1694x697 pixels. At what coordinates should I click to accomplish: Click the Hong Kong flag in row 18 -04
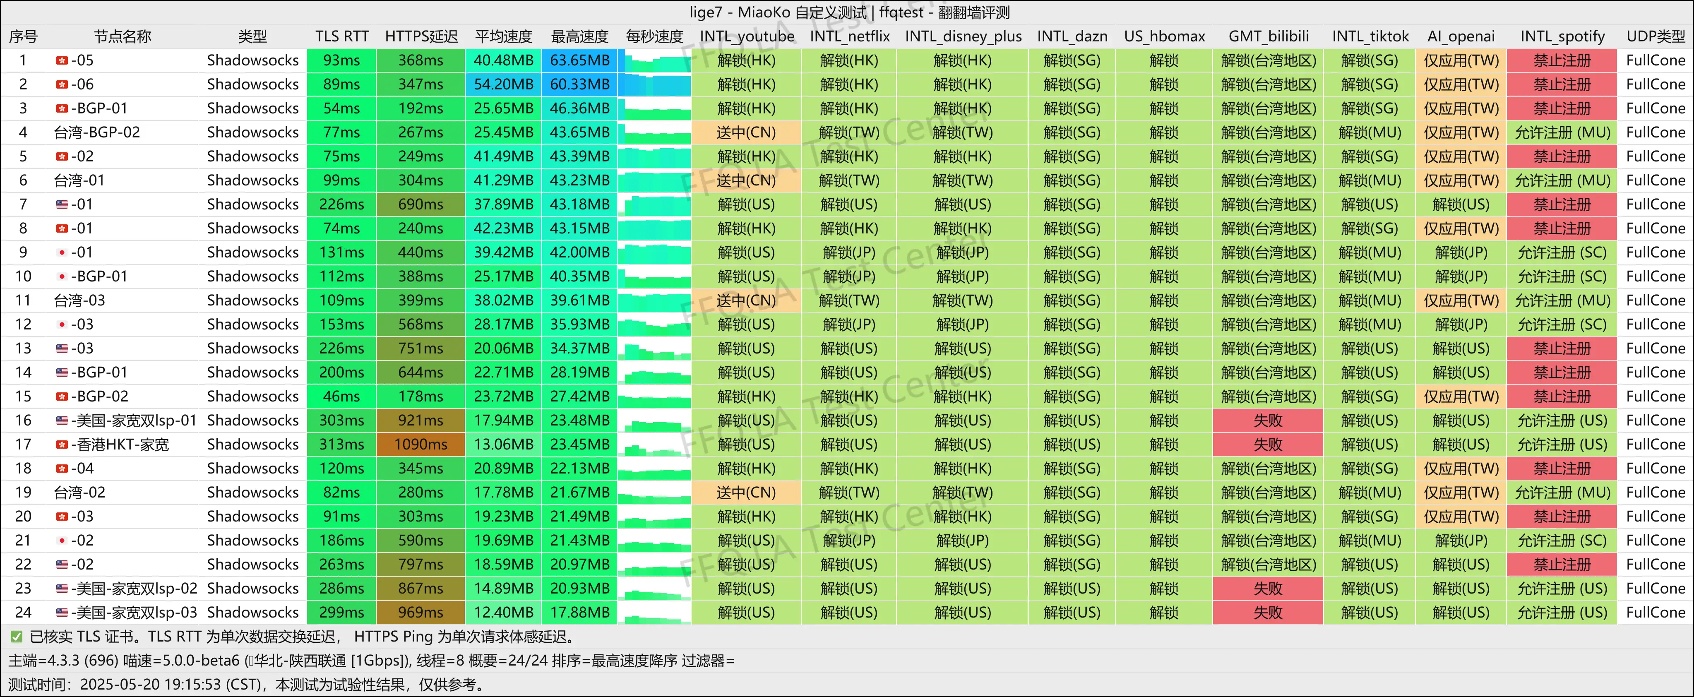click(62, 468)
